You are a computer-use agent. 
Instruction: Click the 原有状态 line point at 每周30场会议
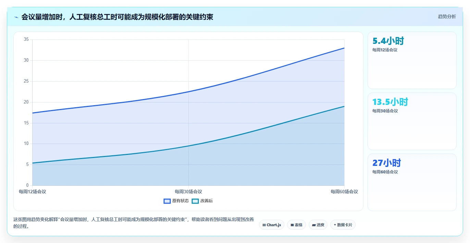[x=188, y=92]
